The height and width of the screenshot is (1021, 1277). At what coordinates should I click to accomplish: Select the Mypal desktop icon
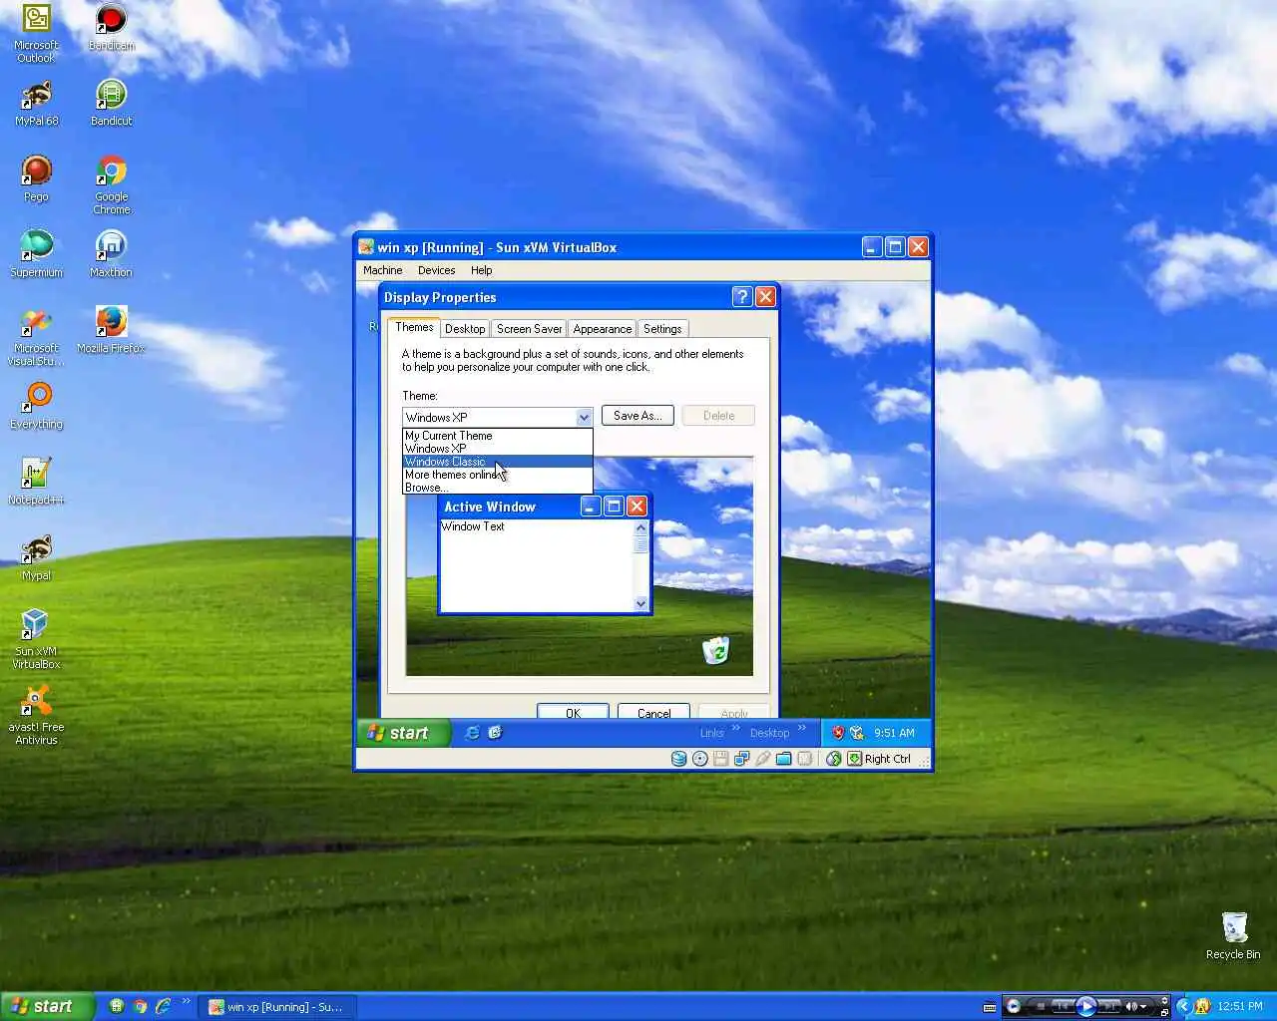pos(36,558)
